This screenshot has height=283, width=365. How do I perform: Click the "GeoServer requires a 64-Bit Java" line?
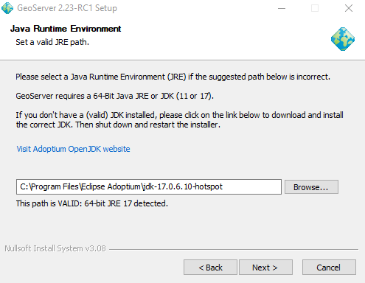point(114,96)
